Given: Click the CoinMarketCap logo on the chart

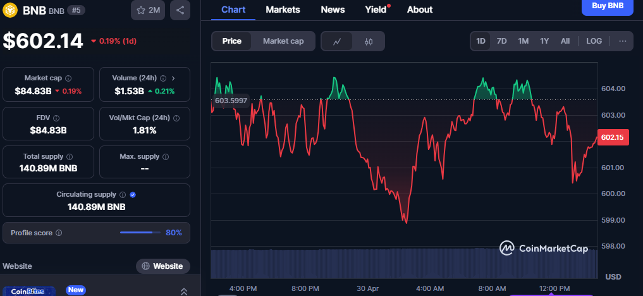Looking at the screenshot, I should tap(544, 248).
